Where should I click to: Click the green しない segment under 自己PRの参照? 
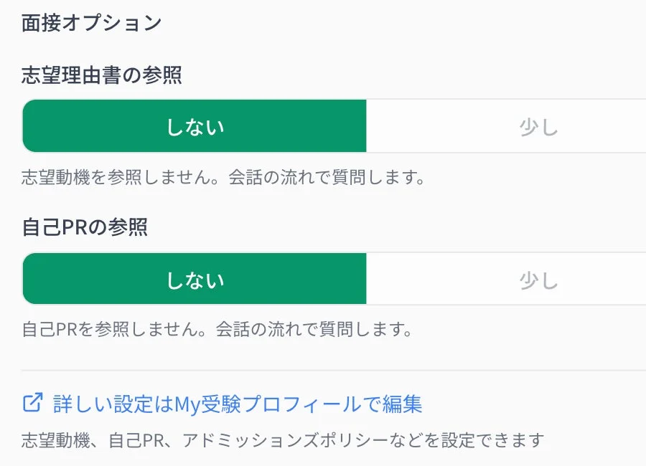click(x=194, y=279)
